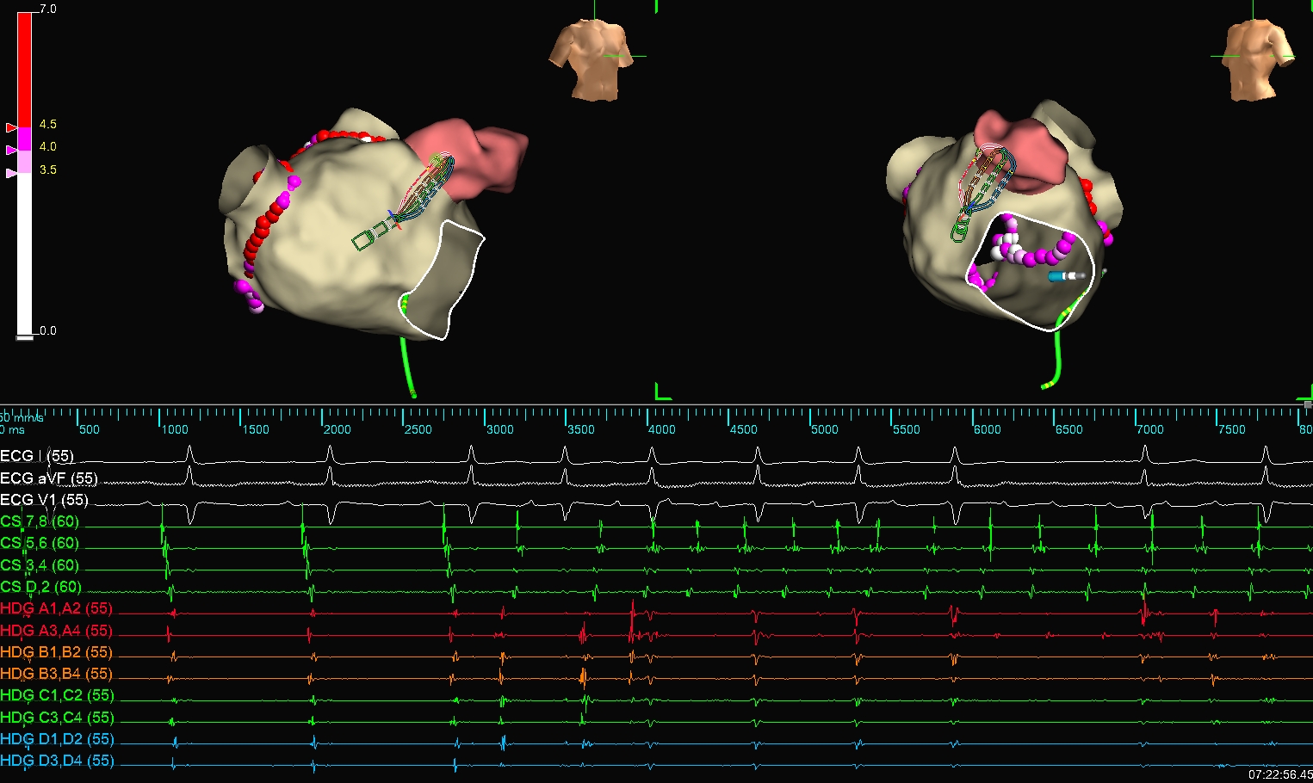Click the 7.0 maximum scale label
Image resolution: width=1313 pixels, height=783 pixels.
(x=48, y=9)
